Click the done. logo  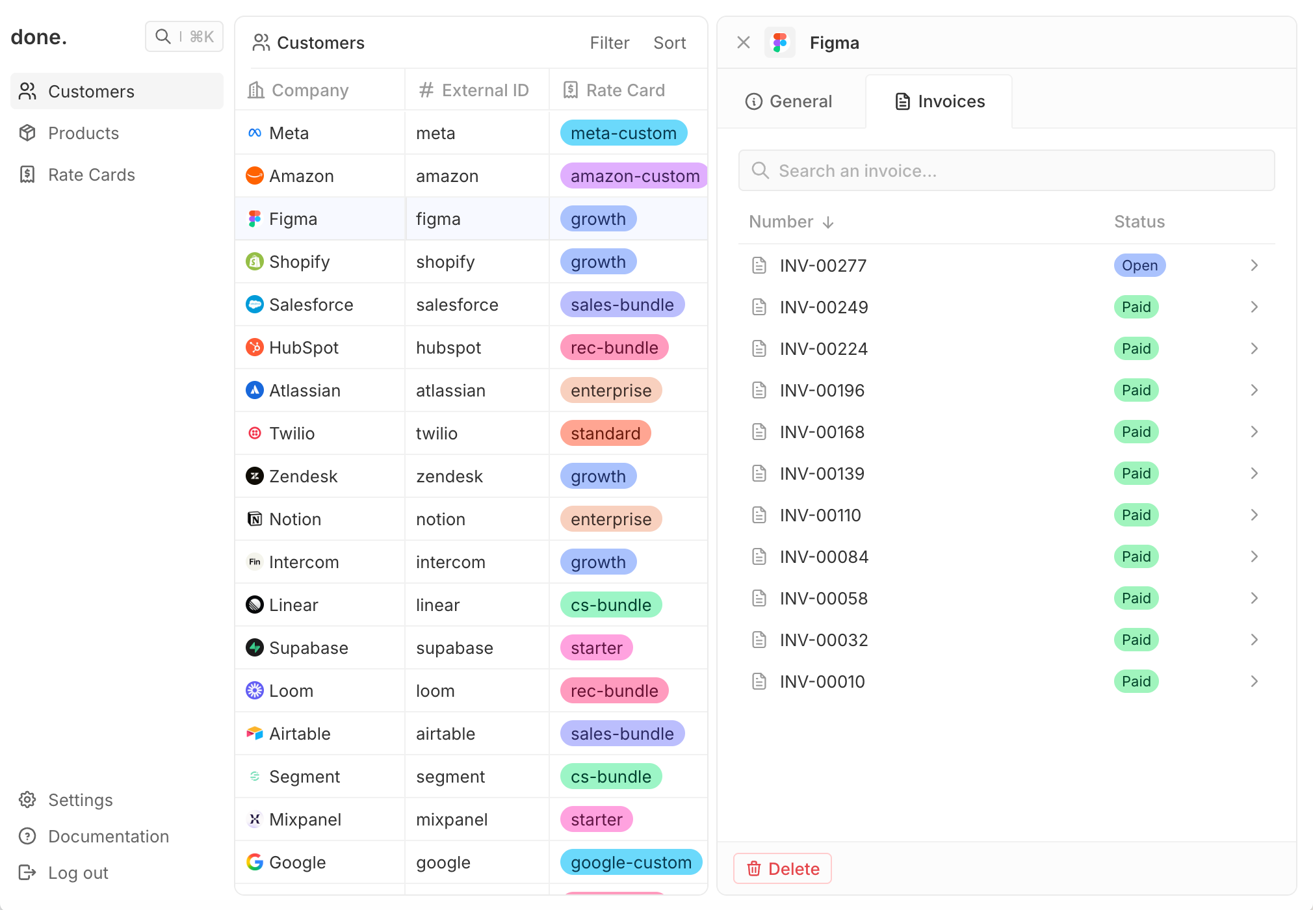(39, 37)
